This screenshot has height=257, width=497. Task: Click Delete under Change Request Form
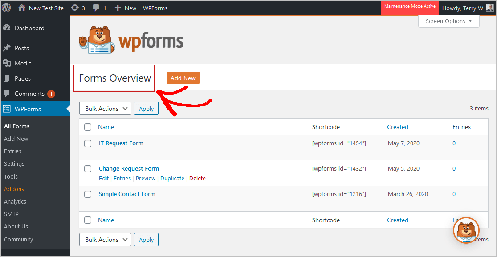pos(197,179)
